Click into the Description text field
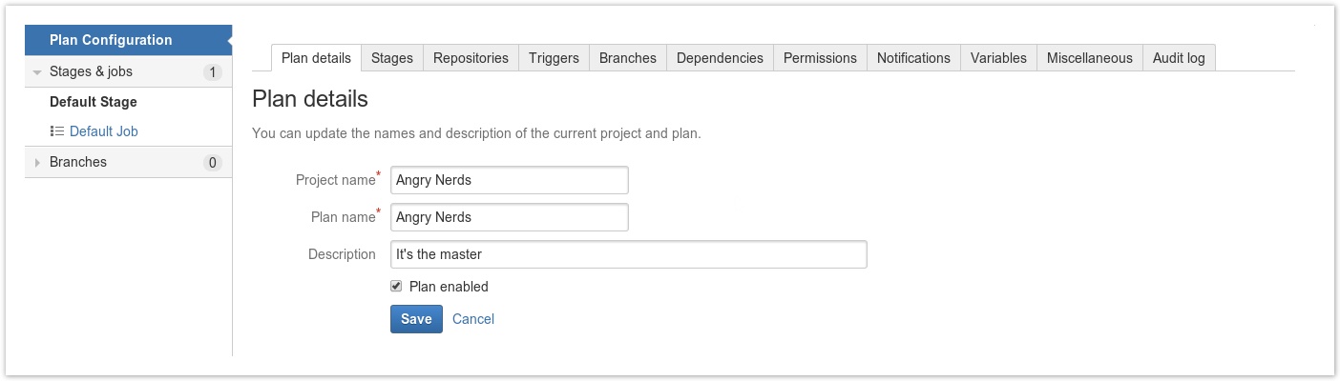 tap(629, 254)
